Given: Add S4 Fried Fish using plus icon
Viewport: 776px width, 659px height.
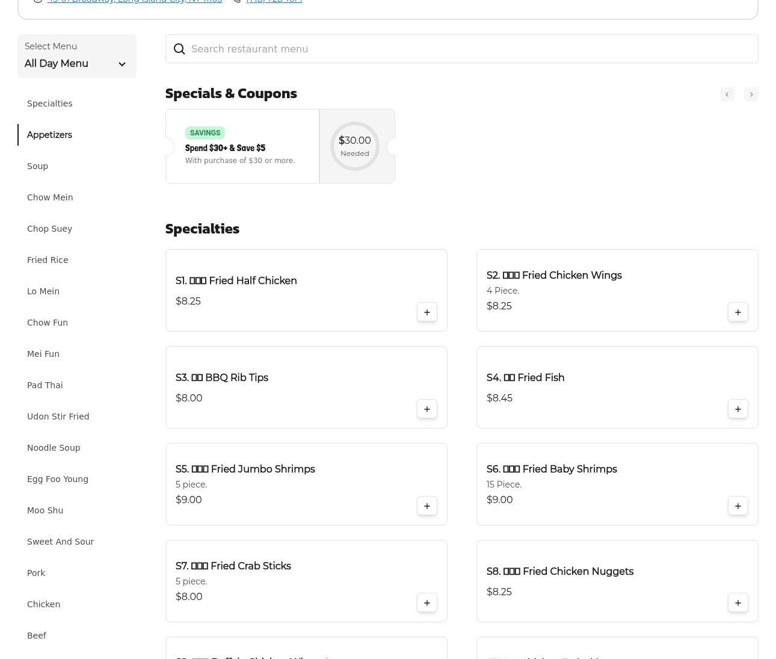Looking at the screenshot, I should point(738,409).
